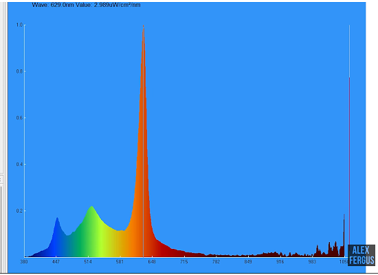This screenshot has height=275, width=378.
Task: Click the 983 x-axis label
Action: click(312, 262)
